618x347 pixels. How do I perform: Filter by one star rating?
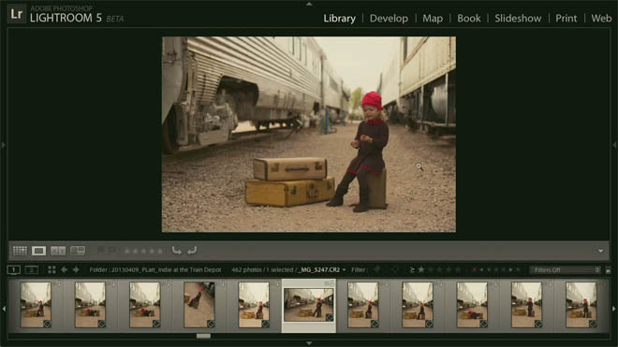coord(421,269)
